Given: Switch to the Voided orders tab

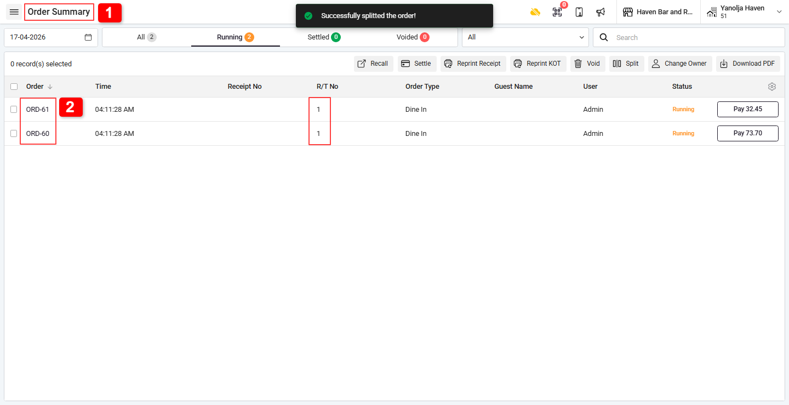Looking at the screenshot, I should 413,37.
